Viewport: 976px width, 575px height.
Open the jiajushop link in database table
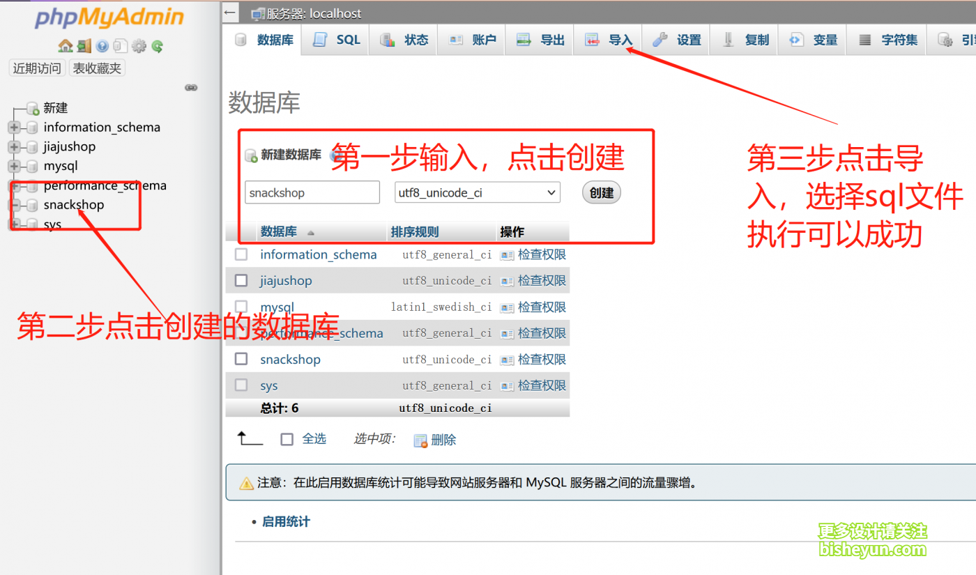[x=286, y=280]
